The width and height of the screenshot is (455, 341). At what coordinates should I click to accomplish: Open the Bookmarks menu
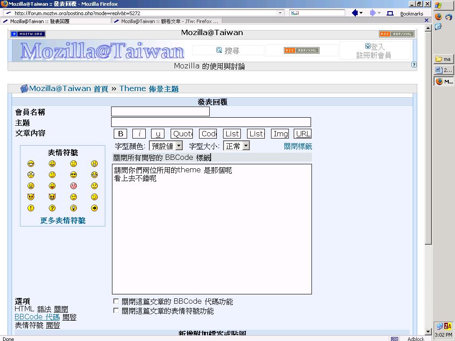[x=411, y=14]
